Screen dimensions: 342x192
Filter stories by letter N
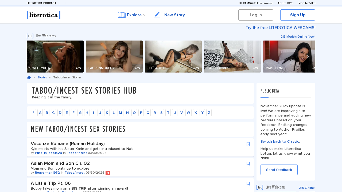[x=127, y=113]
